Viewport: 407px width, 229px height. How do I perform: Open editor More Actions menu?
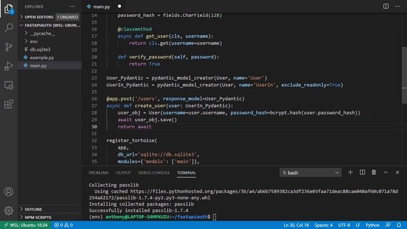[397, 6]
